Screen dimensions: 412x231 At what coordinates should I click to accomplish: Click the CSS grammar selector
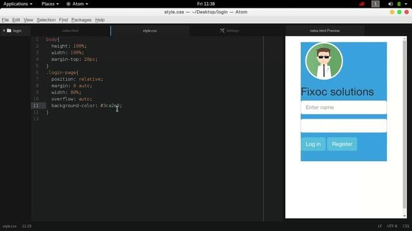pyautogui.click(x=406, y=226)
